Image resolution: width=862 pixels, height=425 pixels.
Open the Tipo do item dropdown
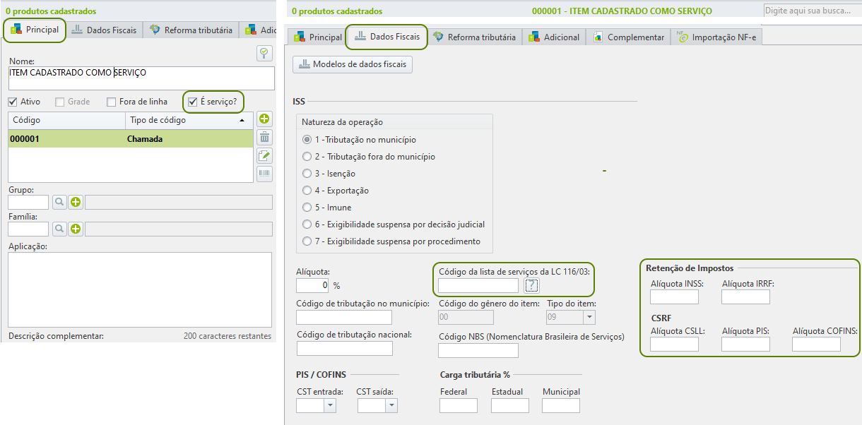click(589, 318)
